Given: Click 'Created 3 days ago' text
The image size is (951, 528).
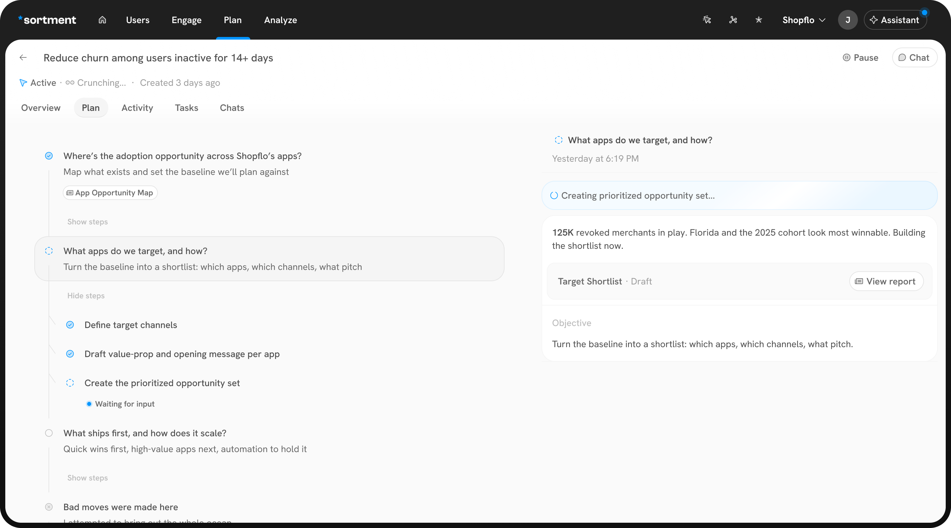Looking at the screenshot, I should pos(180,82).
